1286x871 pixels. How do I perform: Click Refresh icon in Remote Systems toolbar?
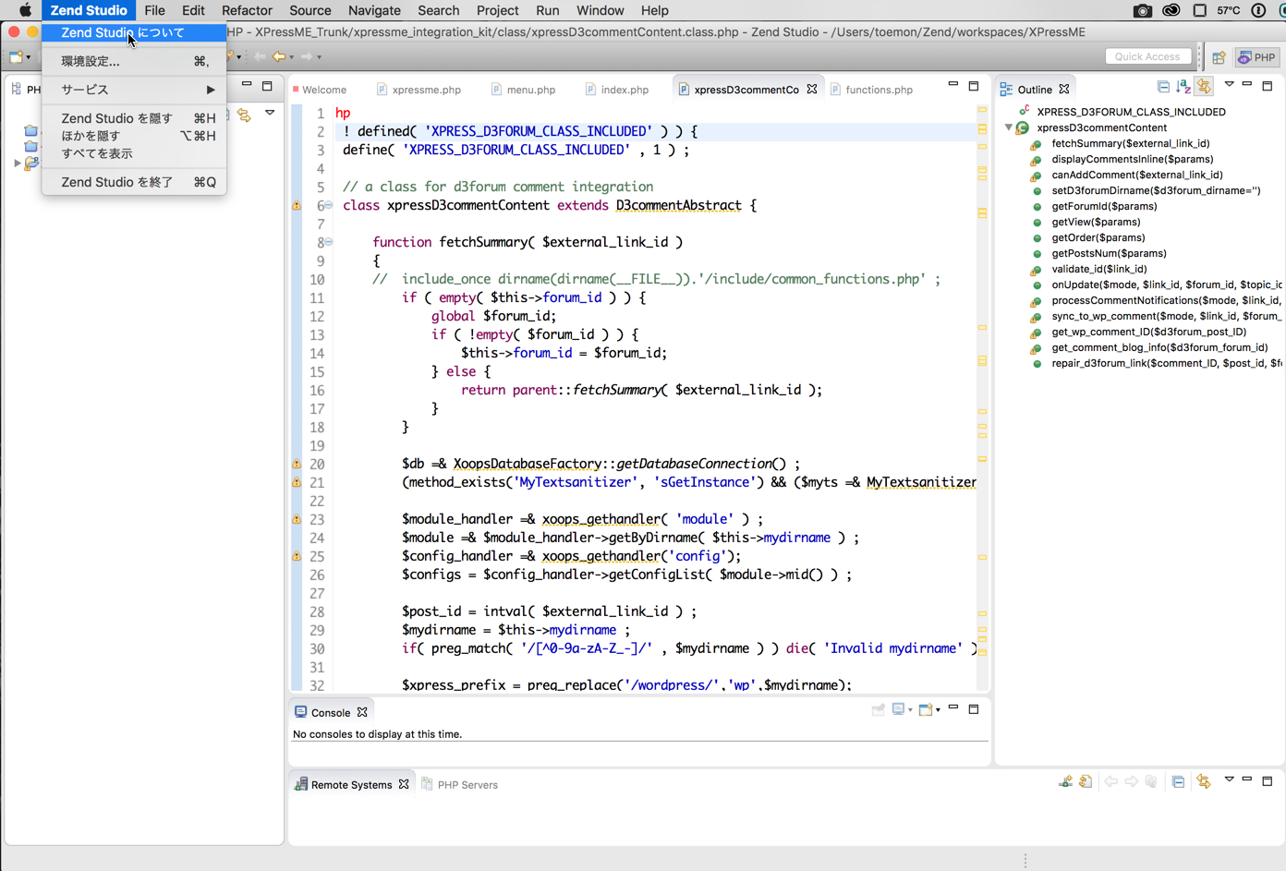(1086, 781)
